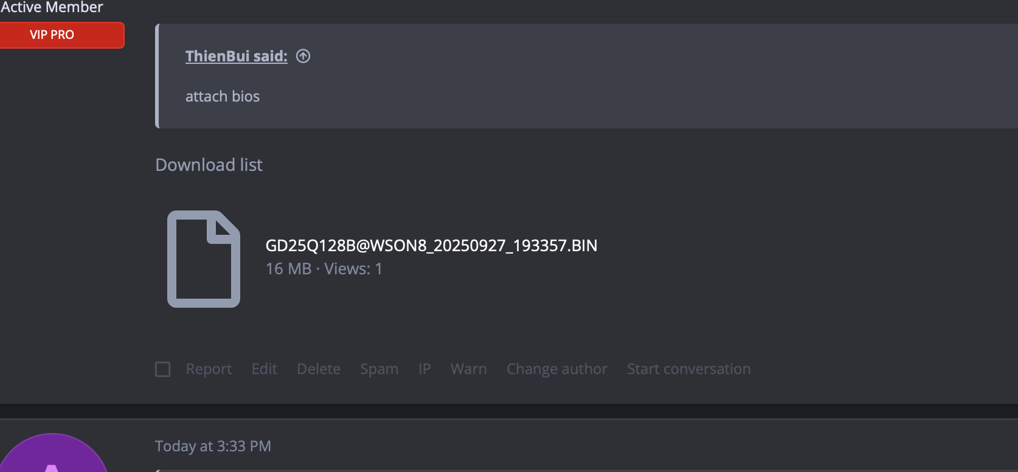
Task: Start conversation with the poster
Action: pyautogui.click(x=688, y=369)
